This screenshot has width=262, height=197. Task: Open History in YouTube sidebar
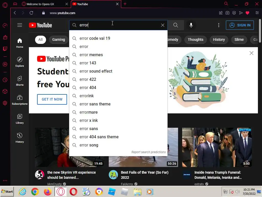(20, 138)
